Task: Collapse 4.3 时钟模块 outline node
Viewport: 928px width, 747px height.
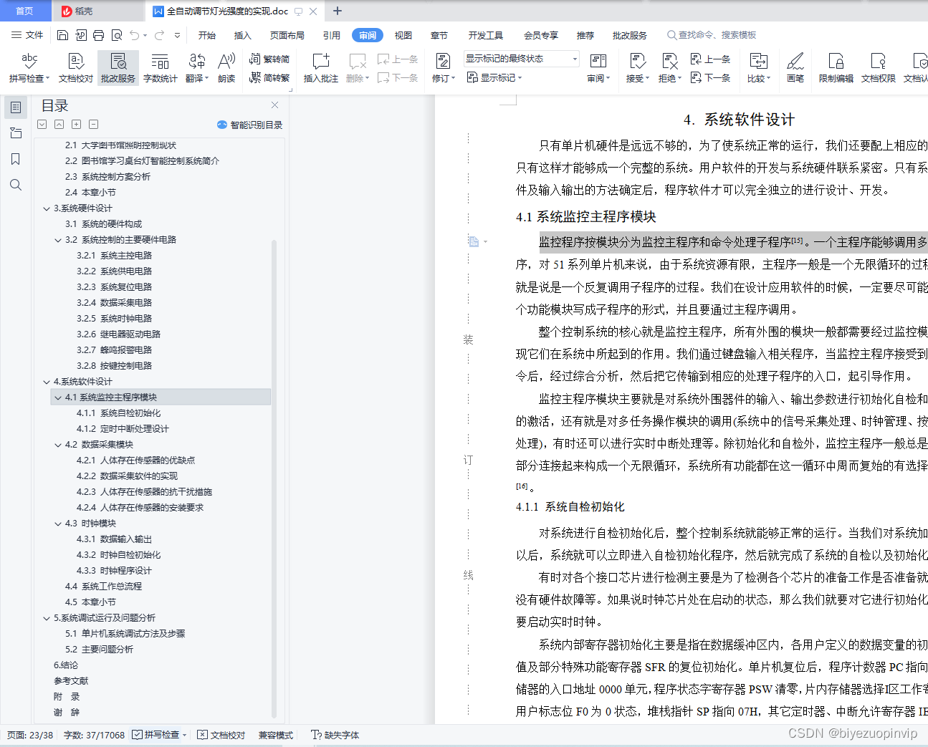Action: 58,524
